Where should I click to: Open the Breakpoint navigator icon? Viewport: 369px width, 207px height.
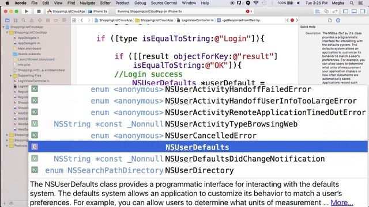[56, 21]
